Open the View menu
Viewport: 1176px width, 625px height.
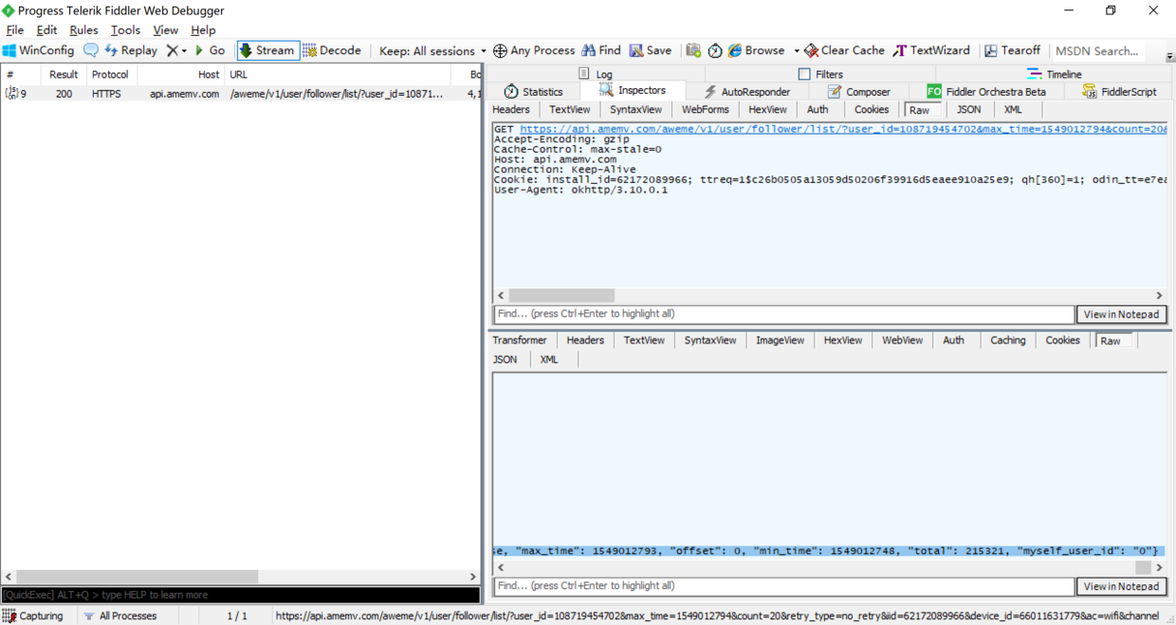165,30
